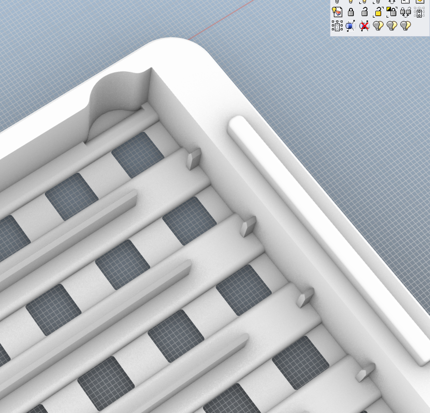Image resolution: width=430 pixels, height=413 pixels.
Task: Click the partially visible swap-hidden arrows icon
Action: (x=392, y=1)
